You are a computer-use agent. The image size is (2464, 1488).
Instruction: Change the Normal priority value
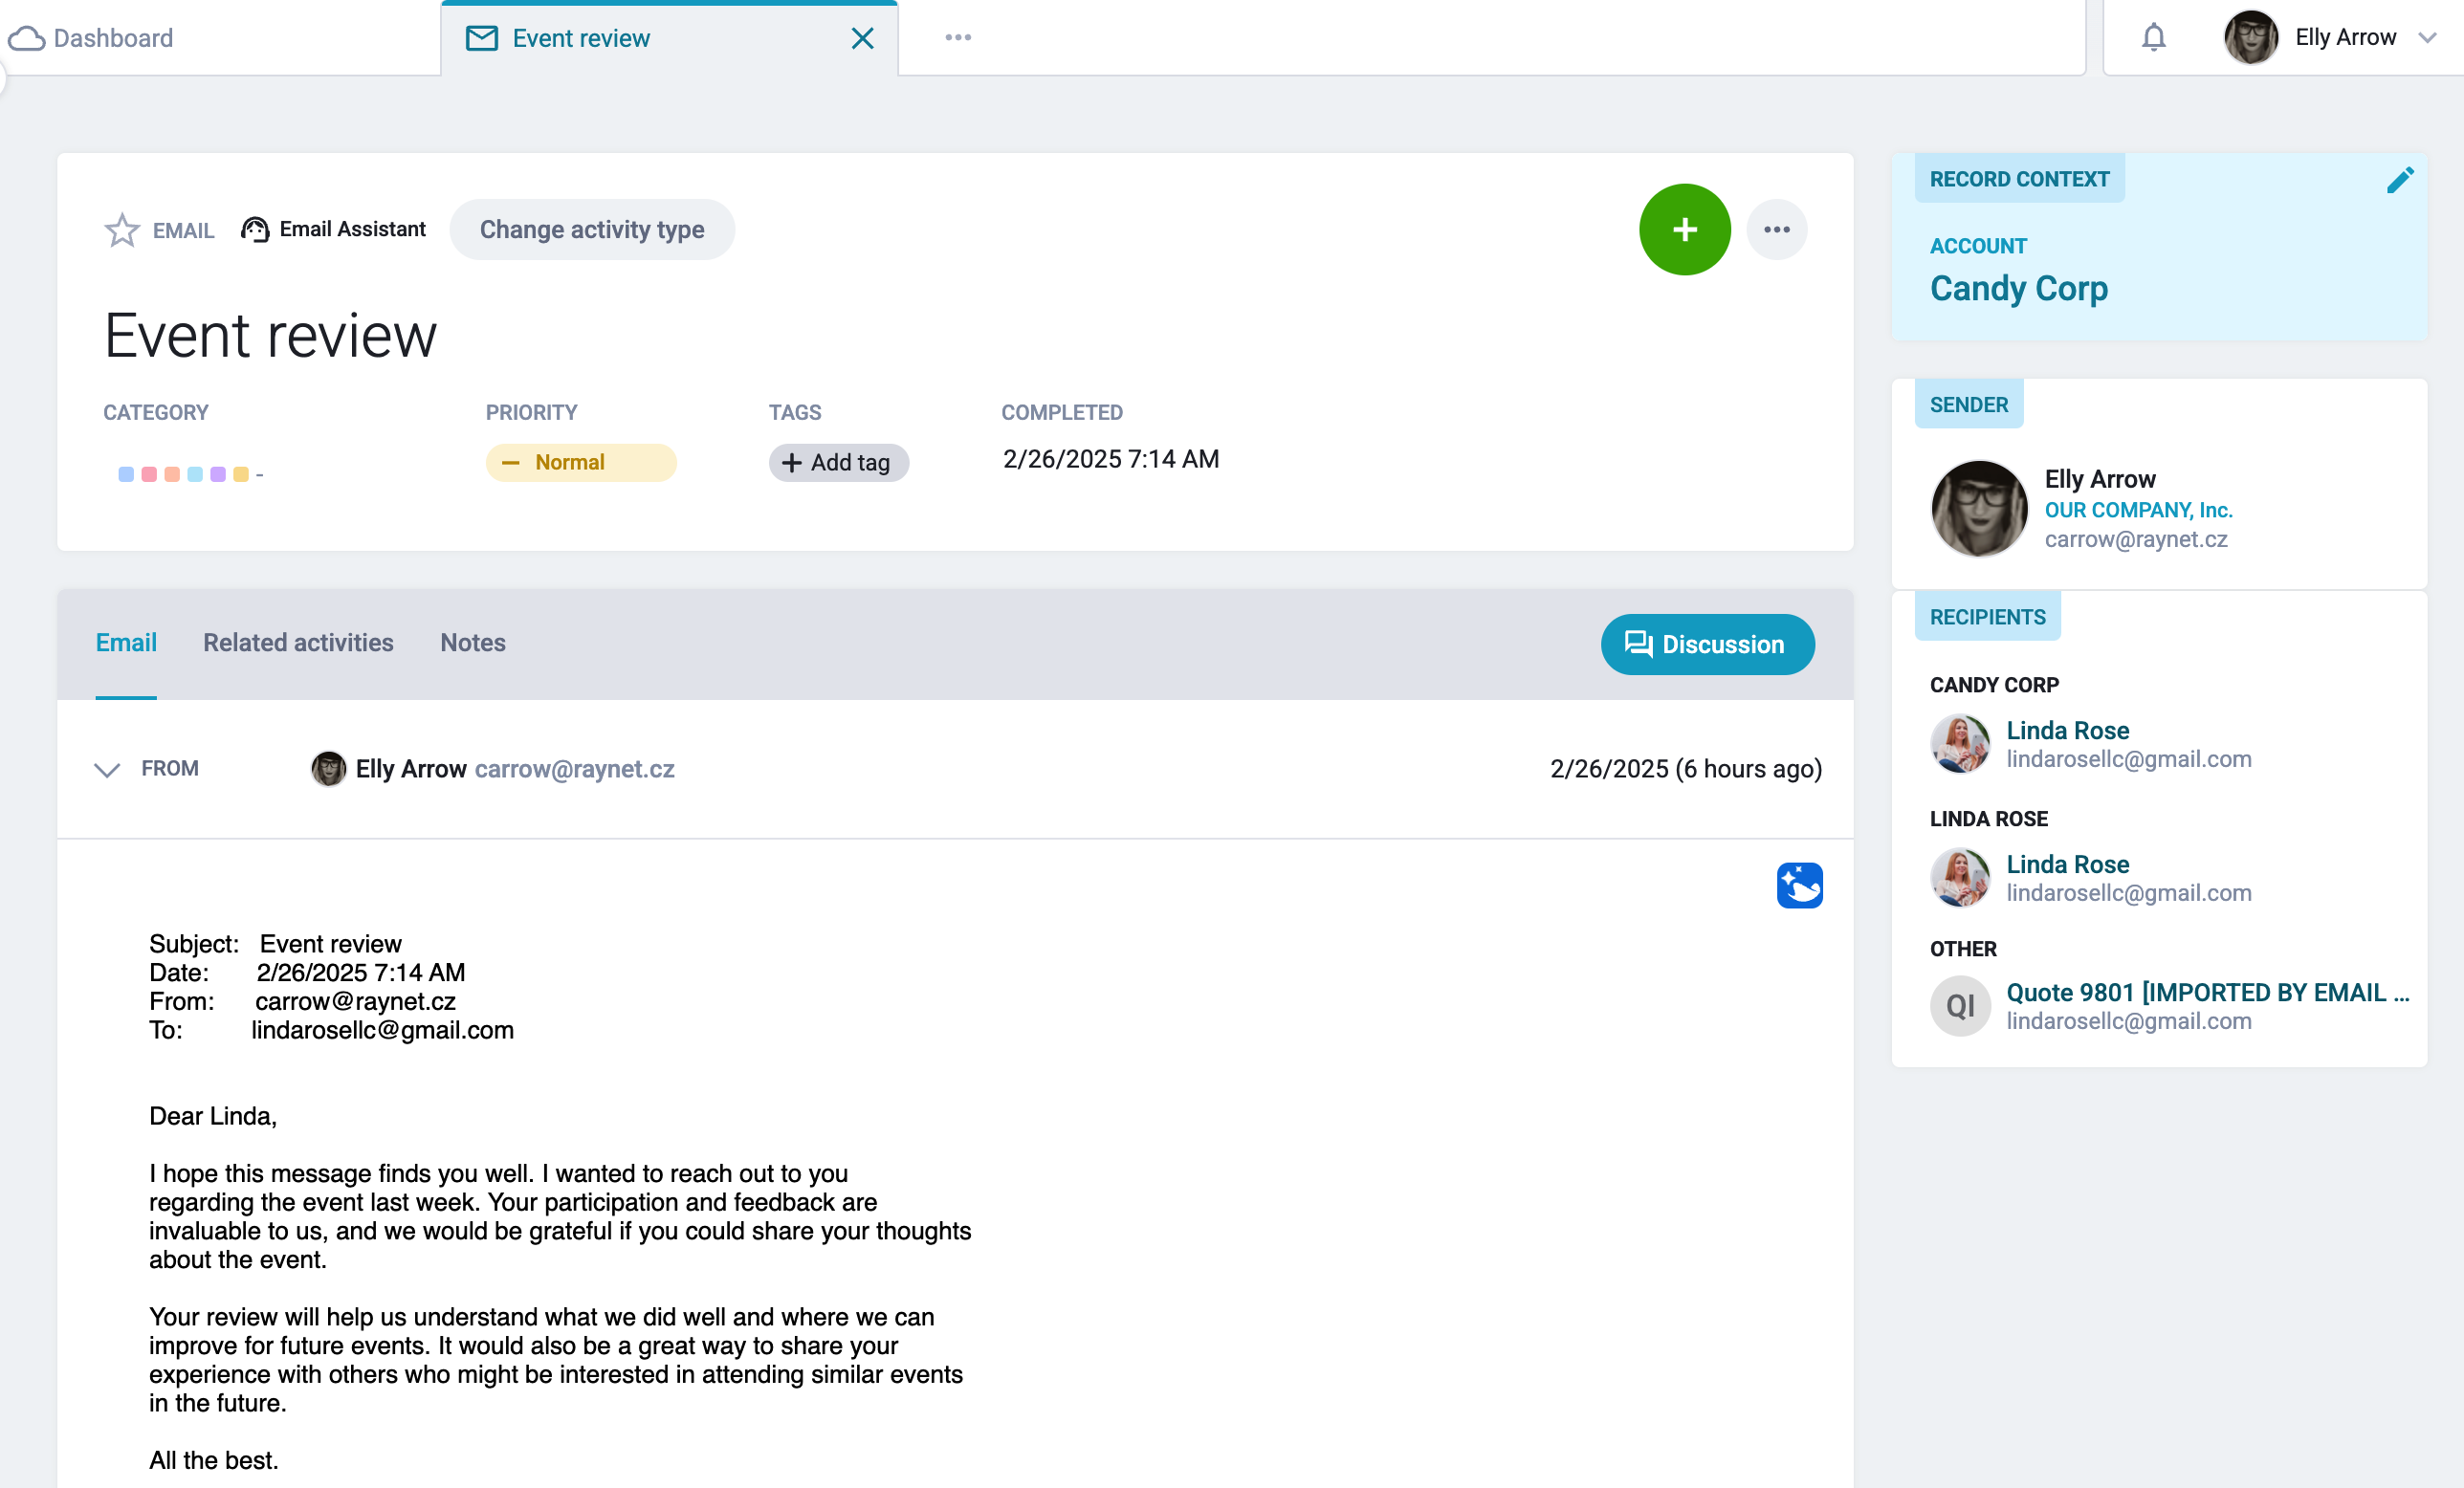pos(581,463)
